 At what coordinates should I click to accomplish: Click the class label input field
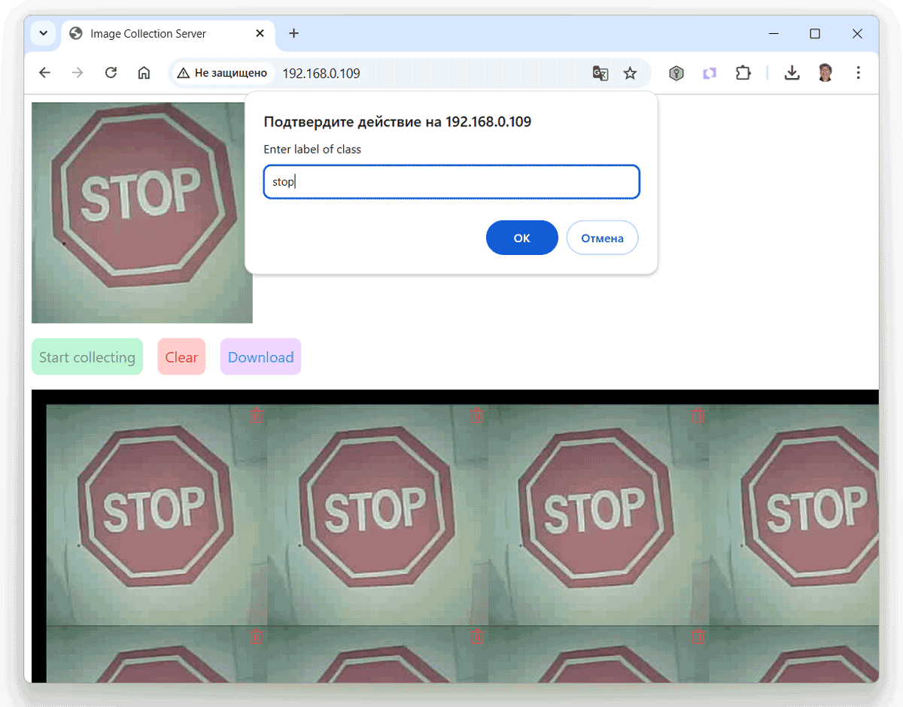451,182
